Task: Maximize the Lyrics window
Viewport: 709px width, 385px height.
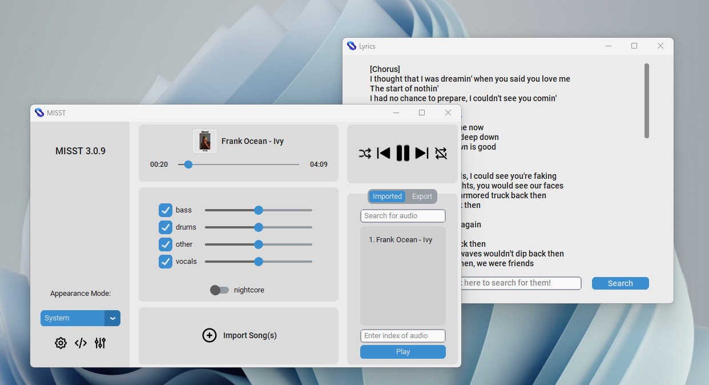Action: 634,46
